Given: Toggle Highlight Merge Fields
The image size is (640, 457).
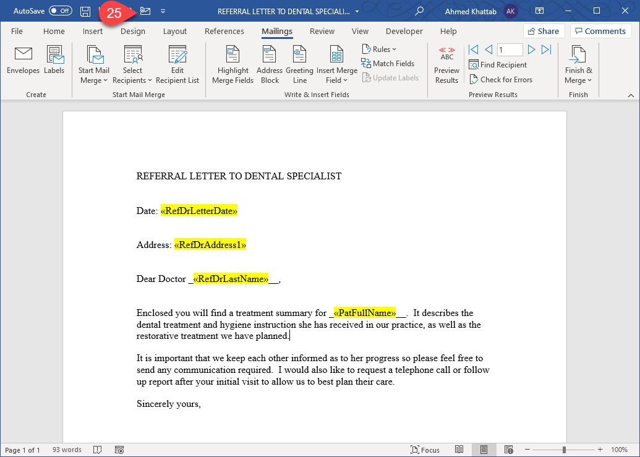Looking at the screenshot, I should (x=233, y=64).
